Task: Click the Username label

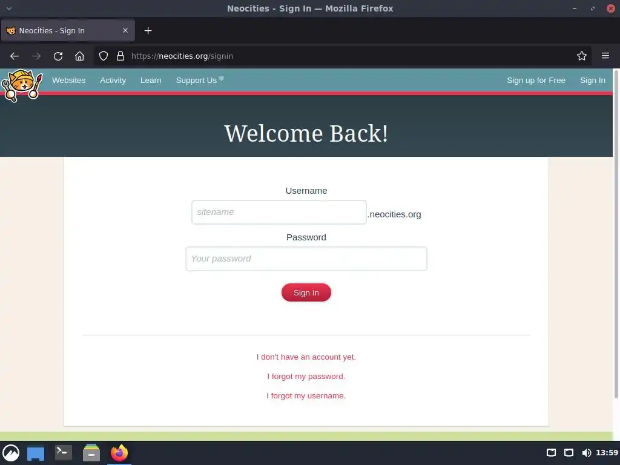Action: coord(306,191)
